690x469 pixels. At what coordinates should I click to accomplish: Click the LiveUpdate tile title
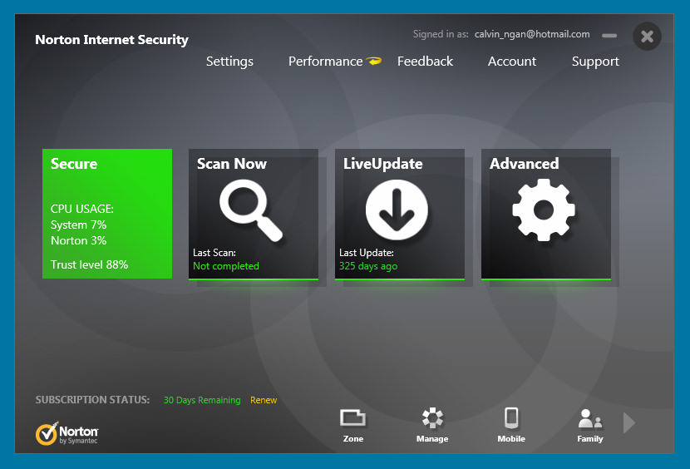[x=383, y=164]
